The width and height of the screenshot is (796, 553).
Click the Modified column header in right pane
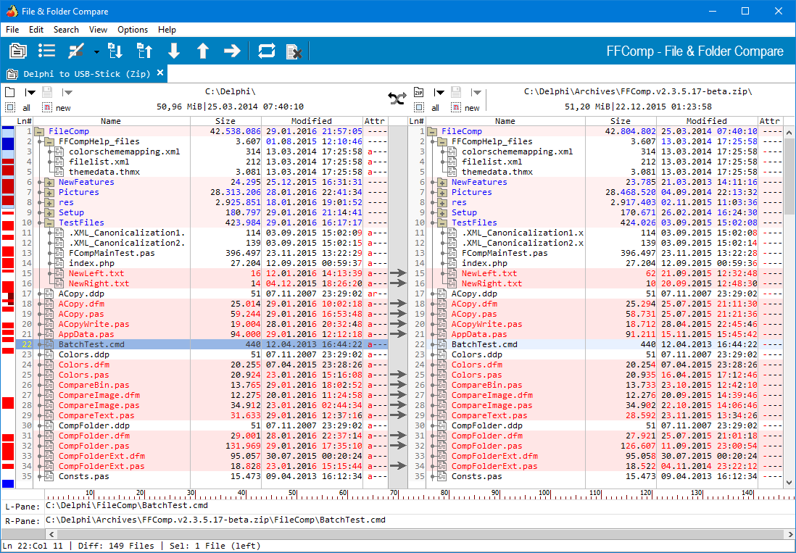click(706, 121)
